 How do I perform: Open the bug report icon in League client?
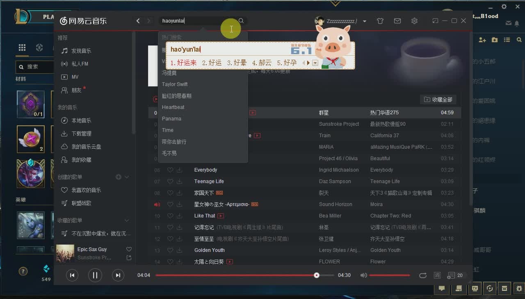coord(519,288)
